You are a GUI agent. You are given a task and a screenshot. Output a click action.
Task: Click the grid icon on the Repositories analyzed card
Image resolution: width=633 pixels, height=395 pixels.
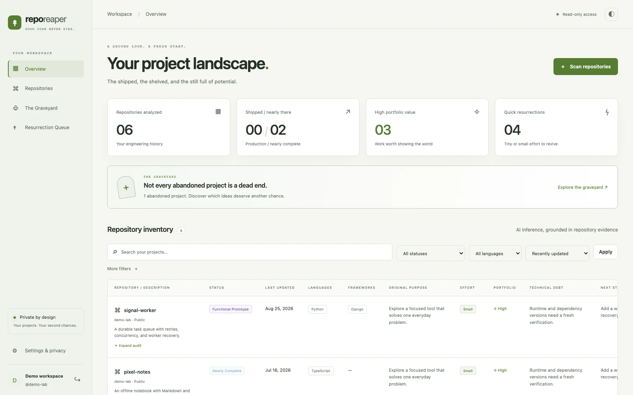tap(218, 112)
